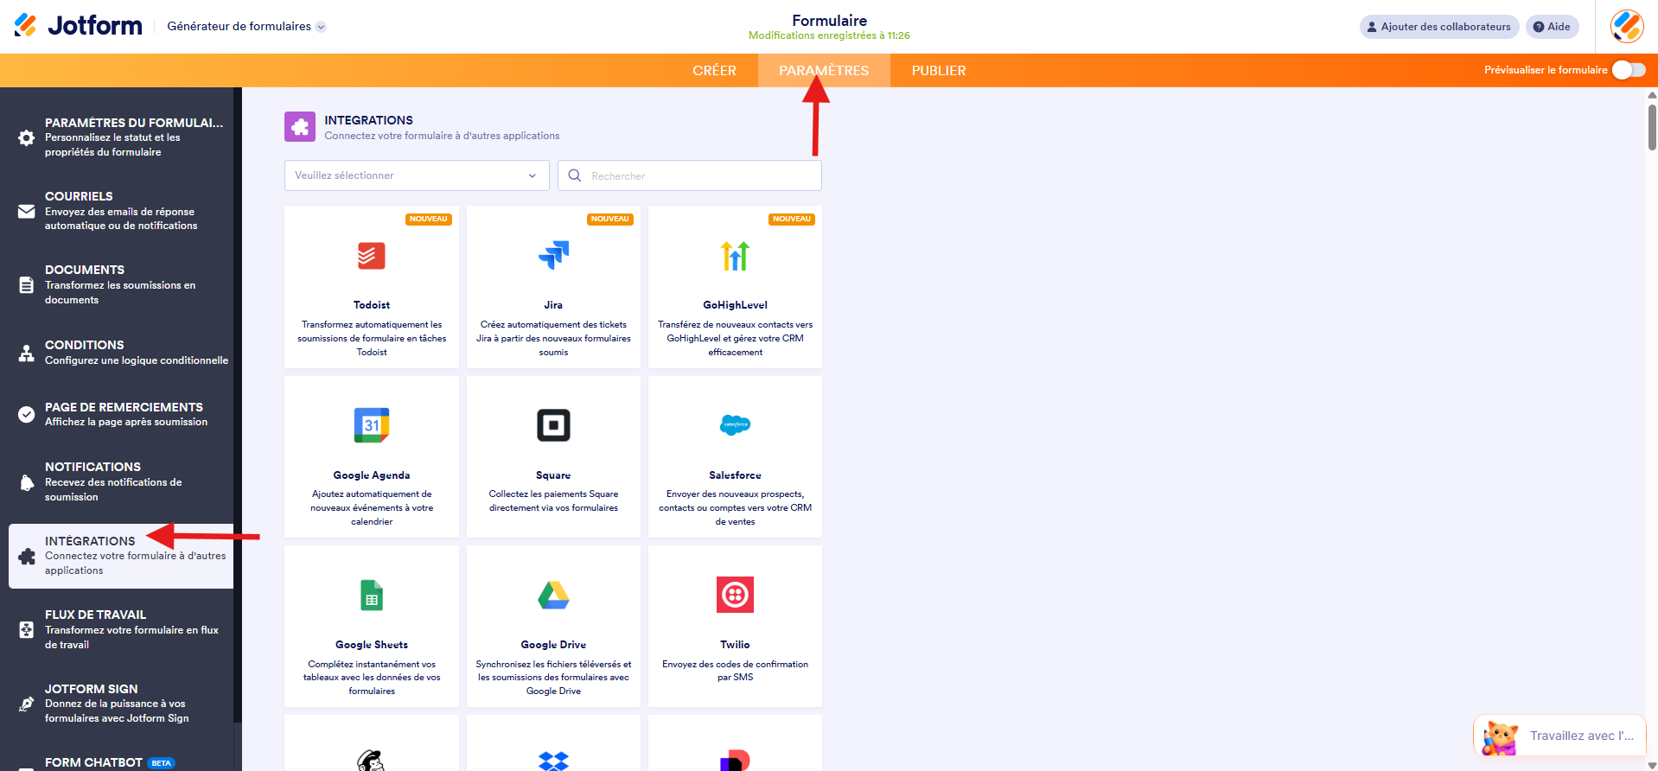This screenshot has width=1658, height=771.
Task: Click the Todoist integration icon
Action: 372,256
